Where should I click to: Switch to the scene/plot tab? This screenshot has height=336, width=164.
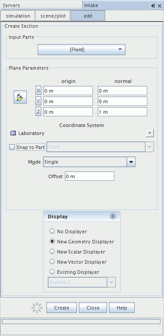[x=53, y=16]
